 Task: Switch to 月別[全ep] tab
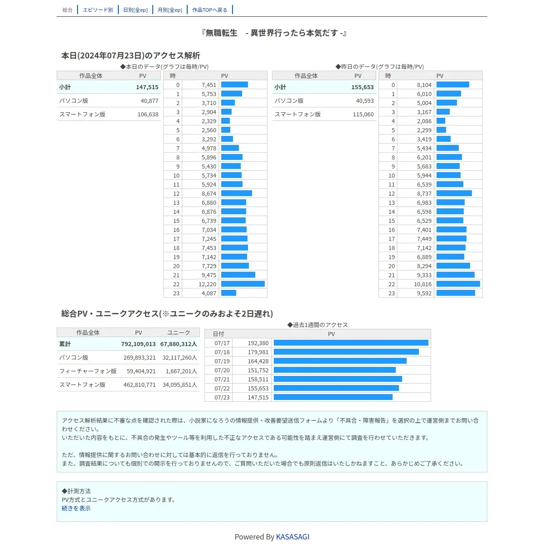[170, 10]
